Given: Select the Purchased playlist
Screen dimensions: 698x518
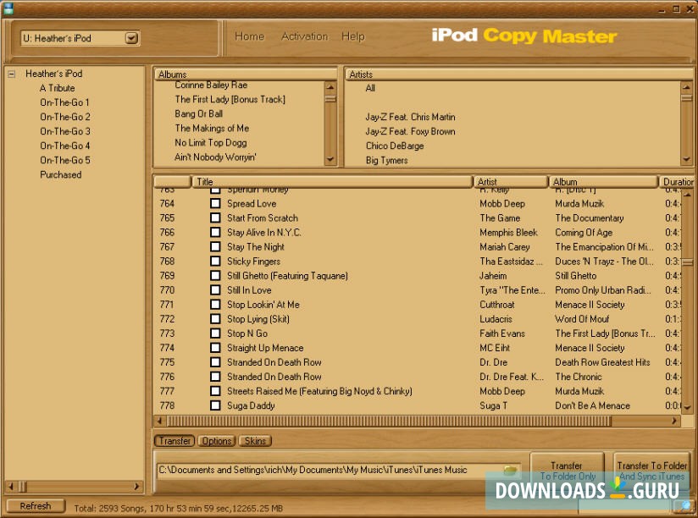Looking at the screenshot, I should pyautogui.click(x=60, y=174).
